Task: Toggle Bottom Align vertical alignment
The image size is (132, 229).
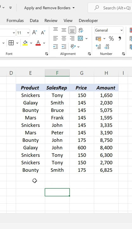Action: (x=72, y=30)
